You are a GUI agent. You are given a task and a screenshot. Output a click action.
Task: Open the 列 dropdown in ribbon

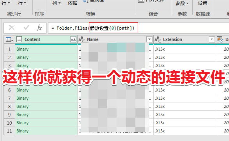57,3
